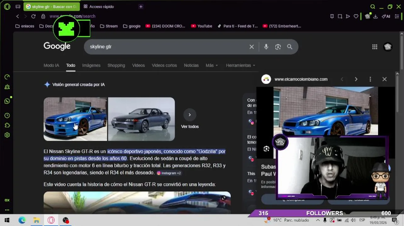Open the Acceso rápido browser tab
The height and width of the screenshot is (226, 404).
[x=99, y=7]
